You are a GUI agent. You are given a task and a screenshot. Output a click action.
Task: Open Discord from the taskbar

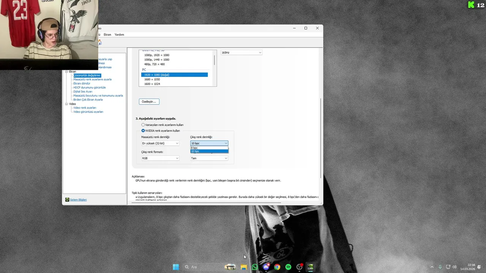click(266, 267)
